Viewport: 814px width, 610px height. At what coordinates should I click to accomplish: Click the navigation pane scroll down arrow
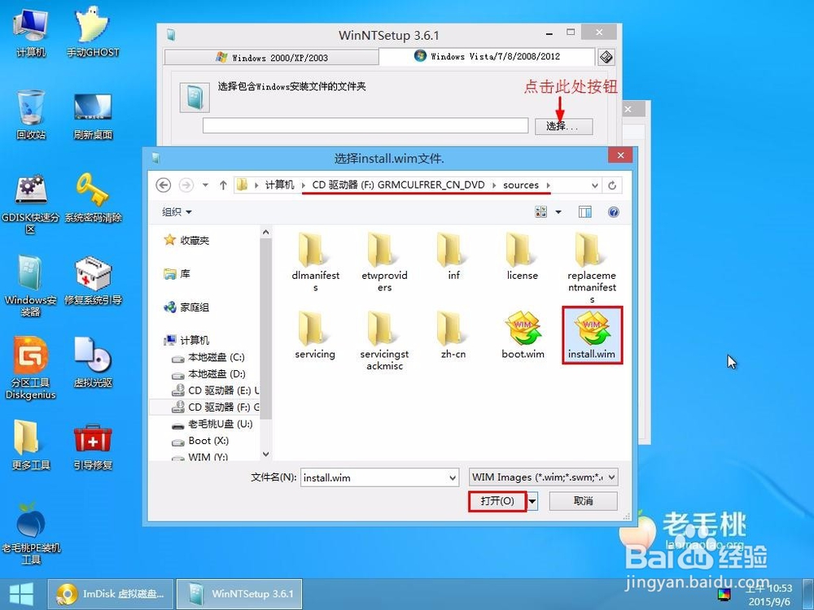pos(265,455)
